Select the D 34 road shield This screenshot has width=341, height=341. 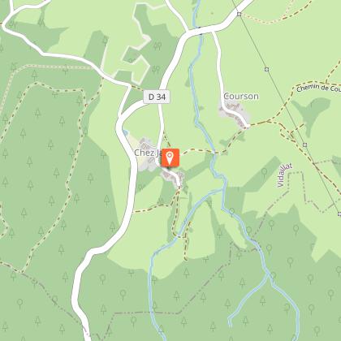pos(157,97)
